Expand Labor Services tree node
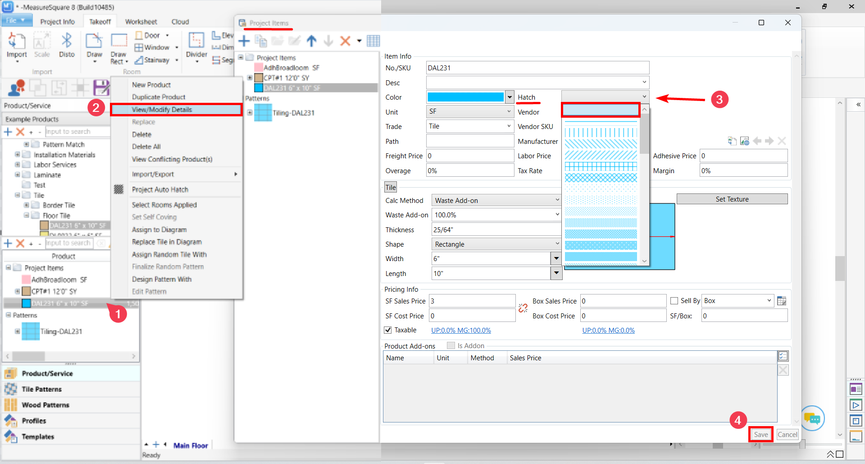This screenshot has height=464, width=865. coord(18,165)
